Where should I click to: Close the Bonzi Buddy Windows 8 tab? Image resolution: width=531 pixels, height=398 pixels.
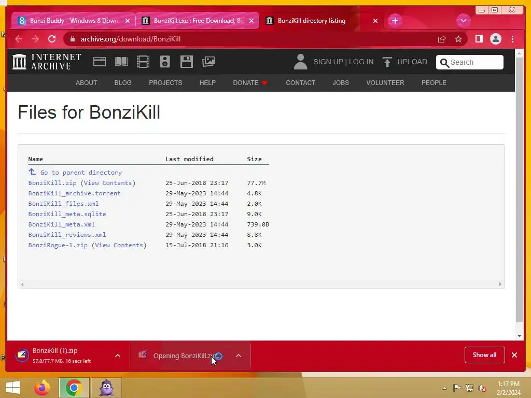[128, 21]
